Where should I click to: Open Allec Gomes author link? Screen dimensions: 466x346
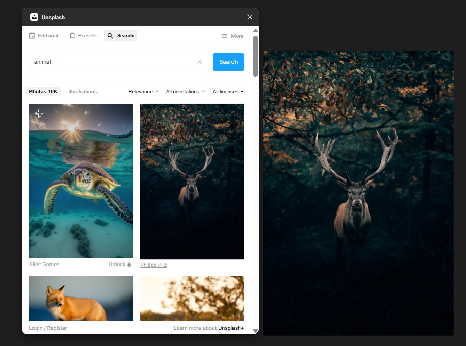pos(44,264)
